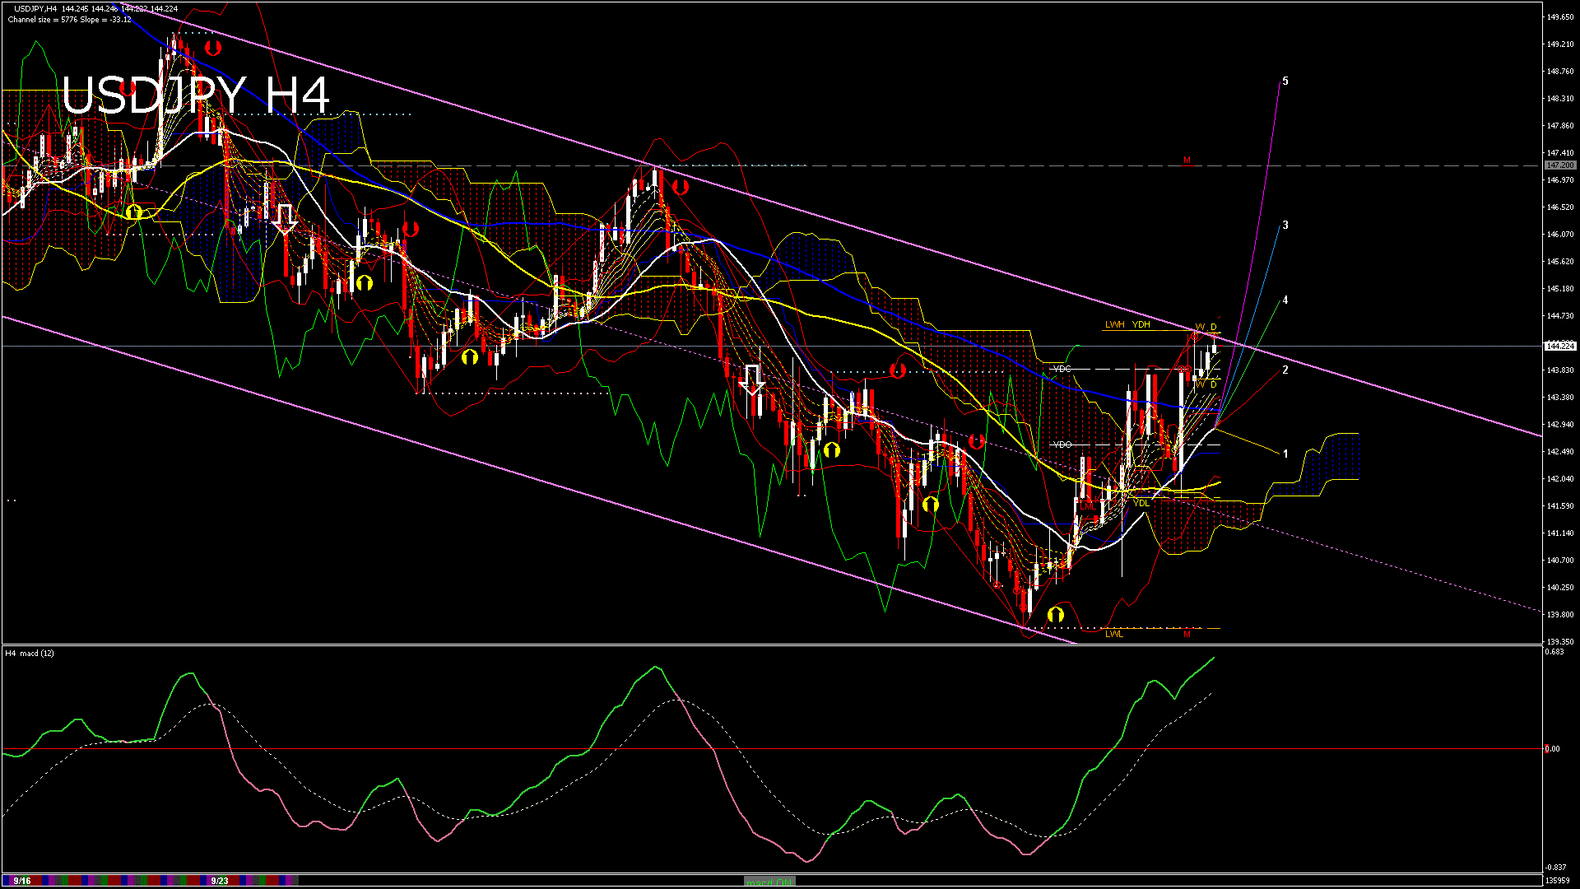The image size is (1580, 889).
Task: Toggle the macd ON button
Action: click(769, 881)
